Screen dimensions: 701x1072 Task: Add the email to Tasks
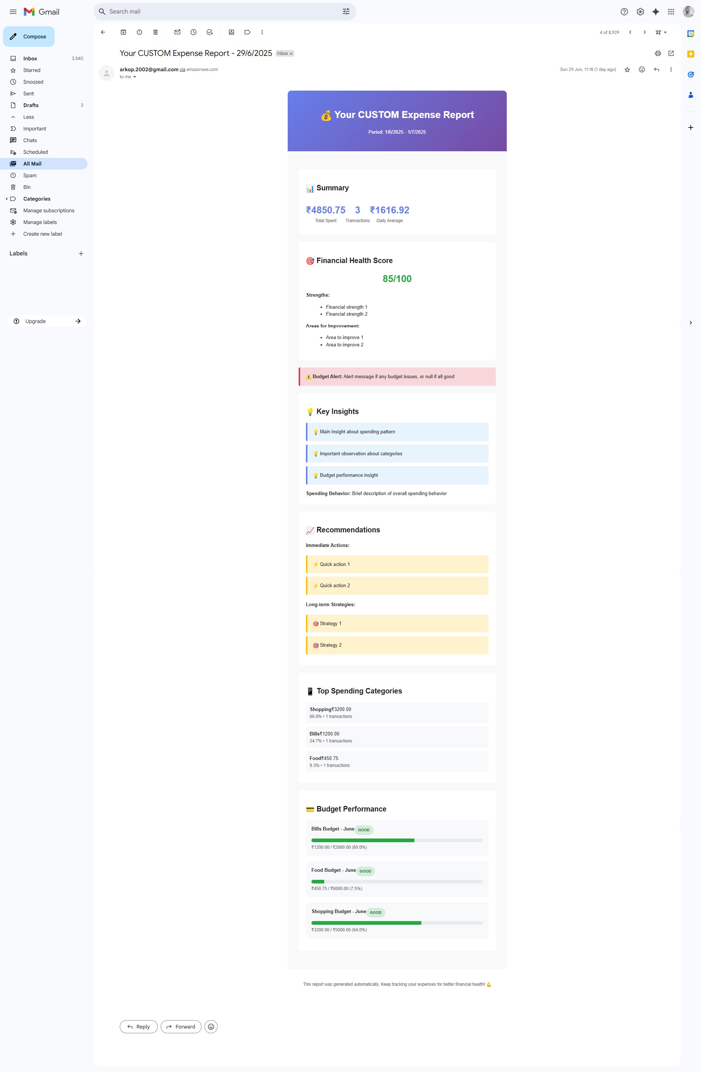(210, 32)
